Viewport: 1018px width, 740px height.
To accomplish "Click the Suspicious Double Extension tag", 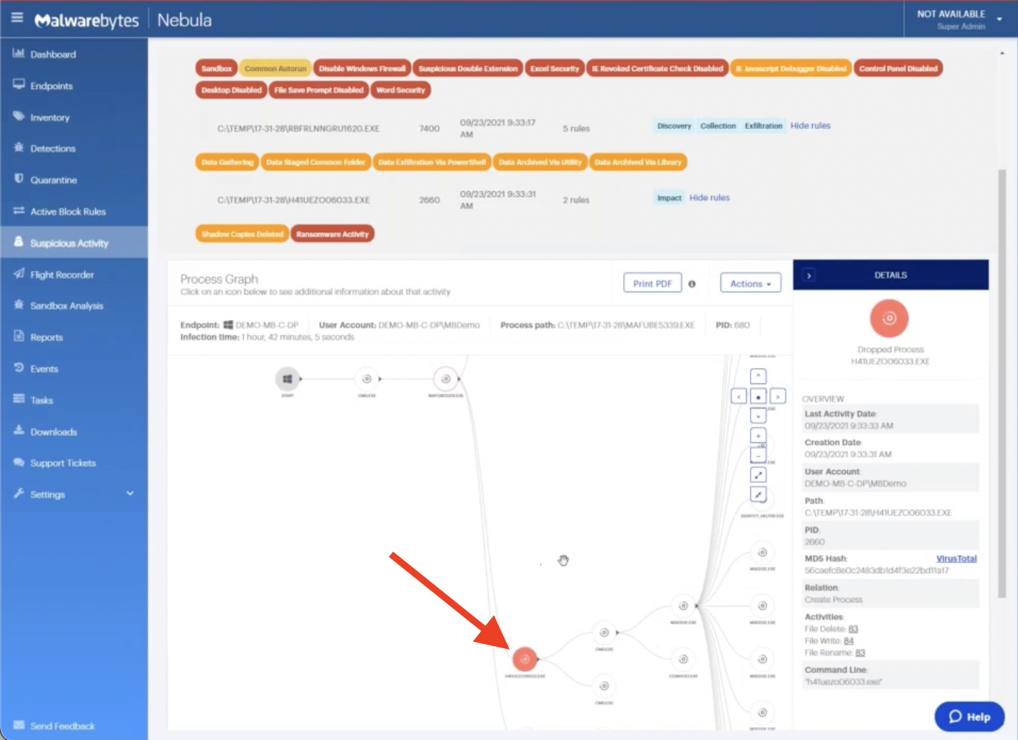I will point(468,68).
